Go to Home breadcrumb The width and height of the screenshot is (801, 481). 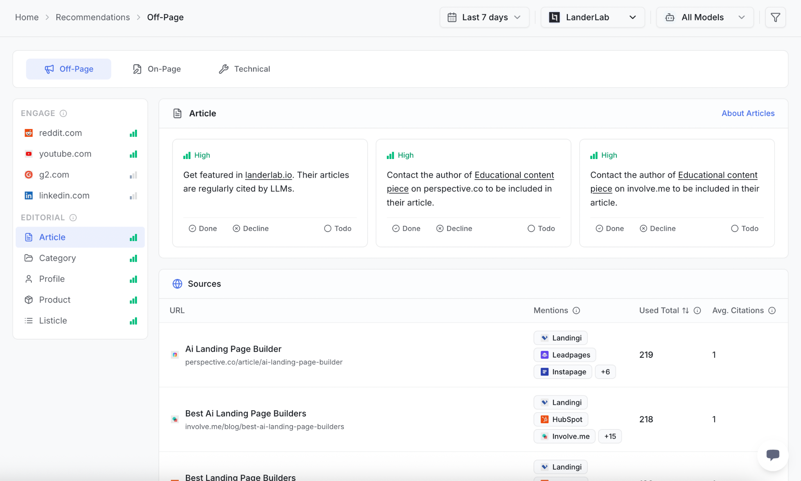tap(27, 17)
